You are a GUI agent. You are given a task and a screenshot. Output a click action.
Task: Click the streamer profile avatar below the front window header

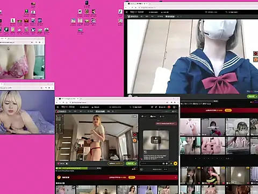58,112
